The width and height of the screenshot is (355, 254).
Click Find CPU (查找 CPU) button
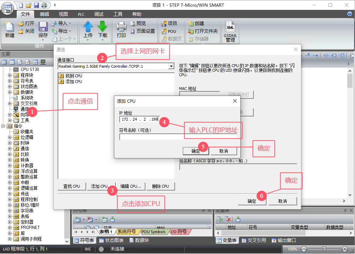[x=72, y=186]
